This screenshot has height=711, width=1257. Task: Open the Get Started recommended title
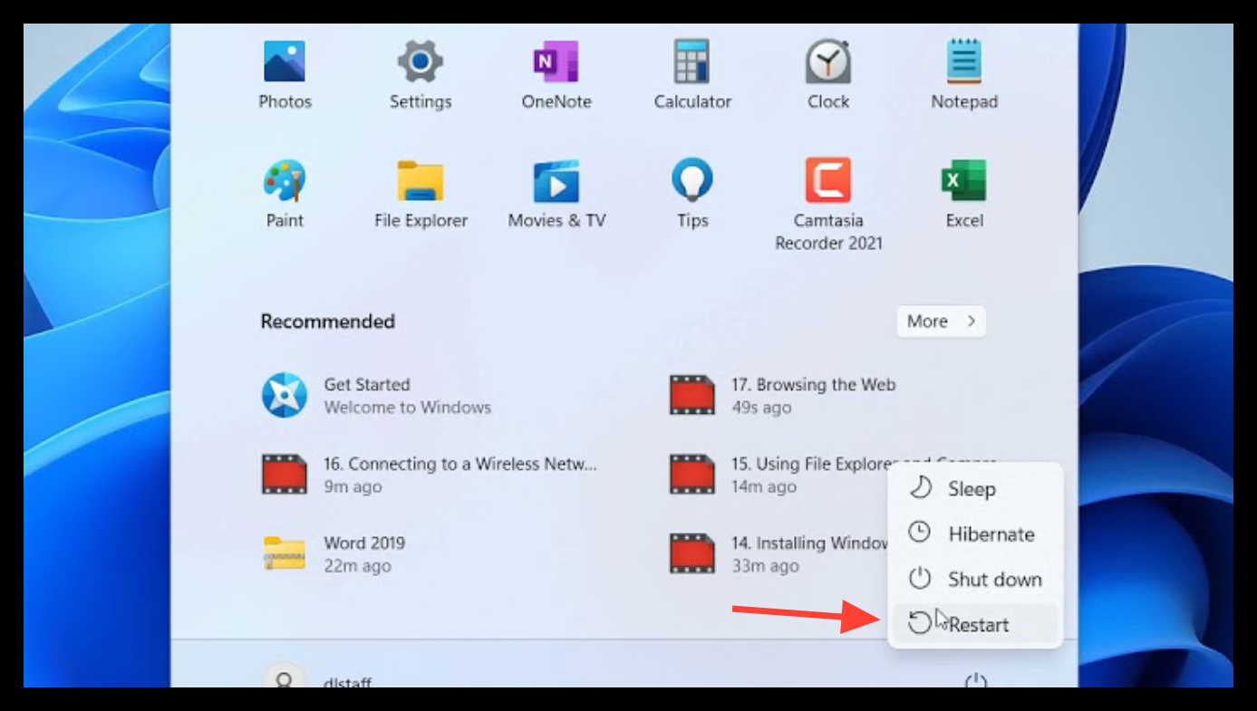point(367,384)
